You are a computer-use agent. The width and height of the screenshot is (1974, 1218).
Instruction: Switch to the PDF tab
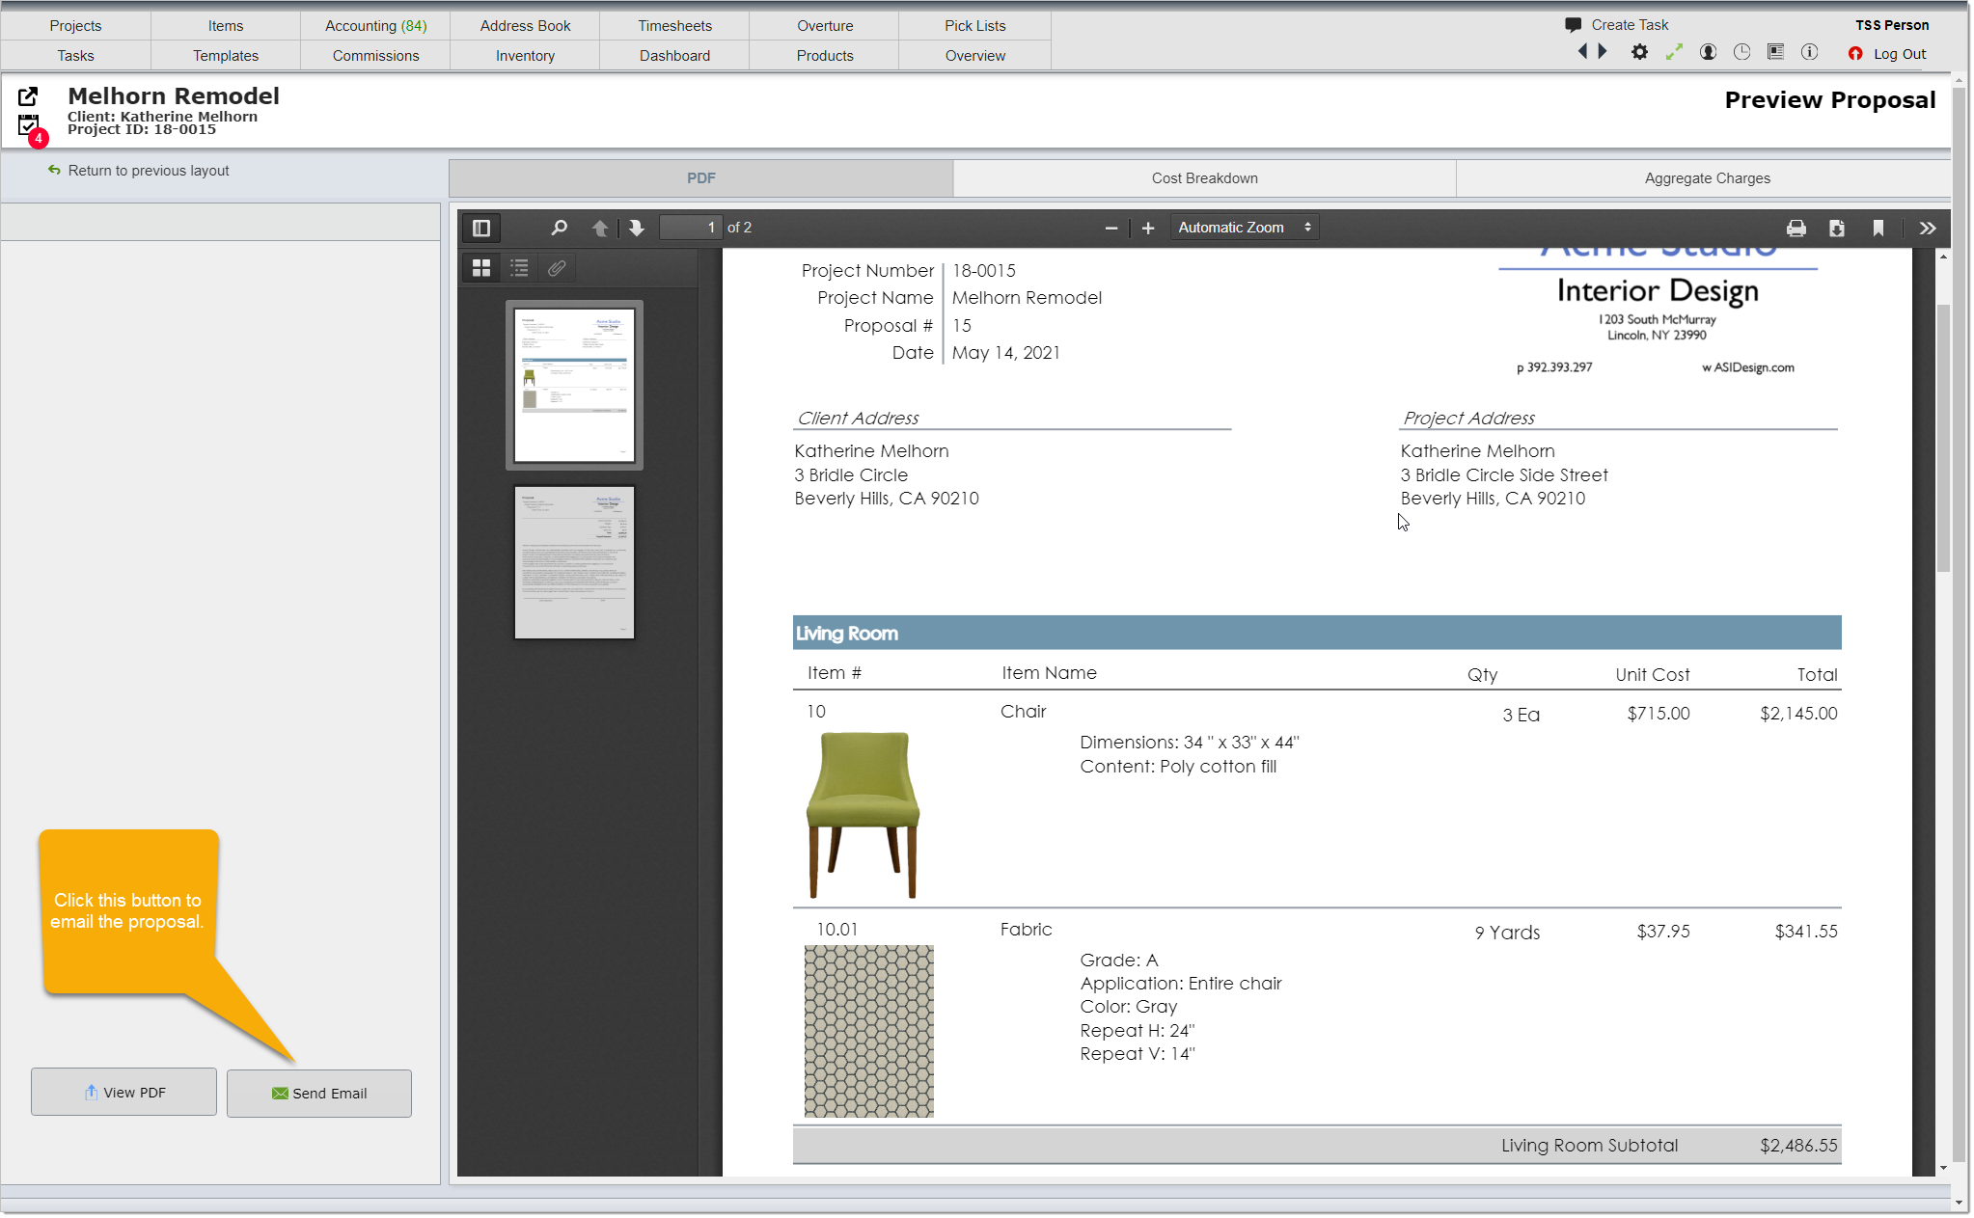click(x=700, y=178)
